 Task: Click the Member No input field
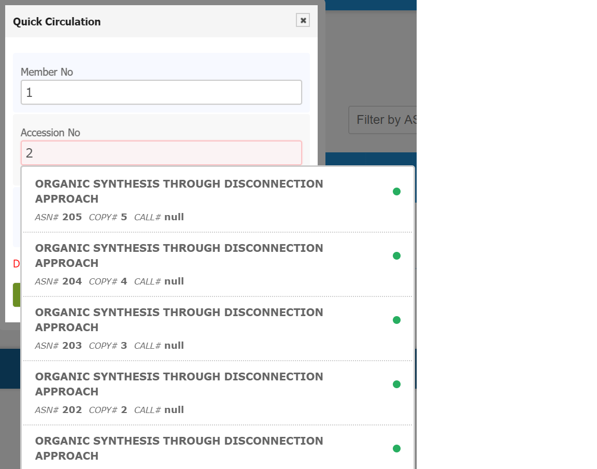coord(161,92)
